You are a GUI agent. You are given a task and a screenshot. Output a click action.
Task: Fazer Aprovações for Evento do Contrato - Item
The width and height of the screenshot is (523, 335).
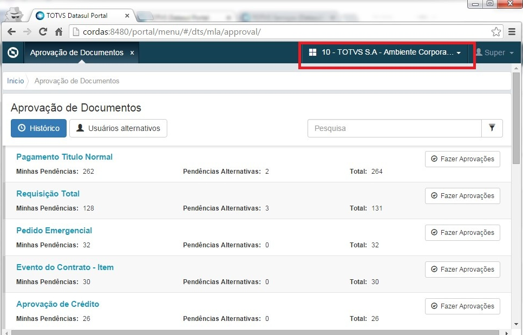(x=462, y=270)
